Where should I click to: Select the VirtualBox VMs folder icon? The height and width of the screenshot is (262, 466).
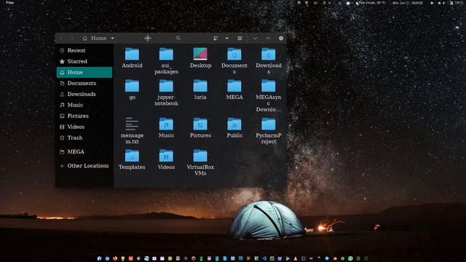point(200,156)
